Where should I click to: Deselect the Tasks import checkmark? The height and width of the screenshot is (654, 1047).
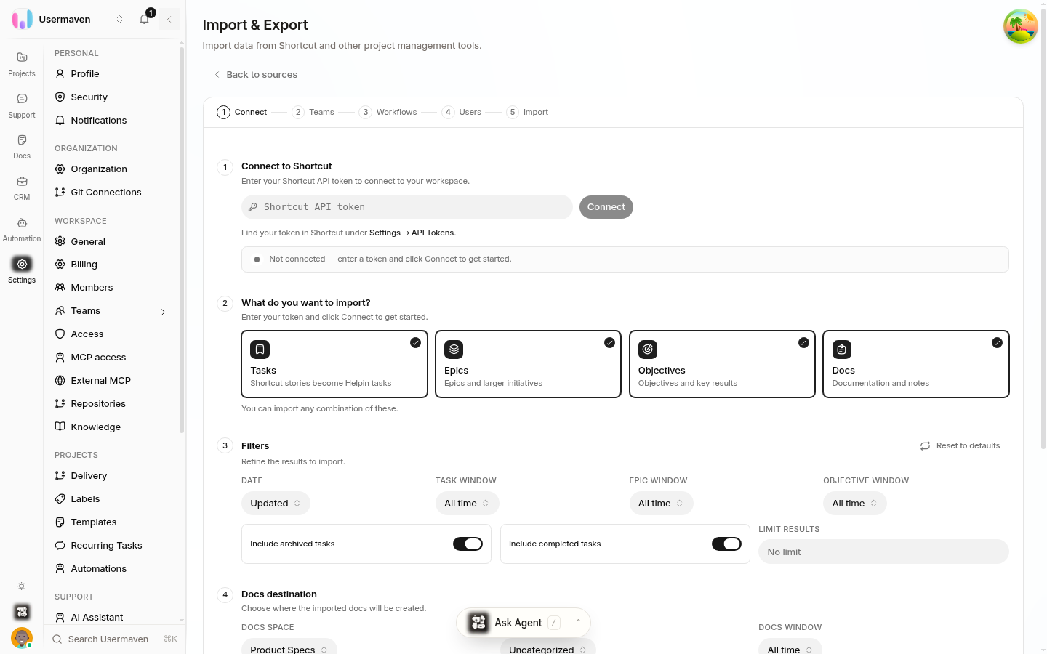point(415,343)
